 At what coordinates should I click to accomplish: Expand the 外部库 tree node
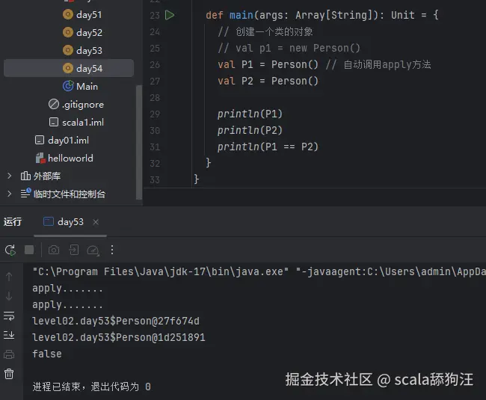pos(10,176)
